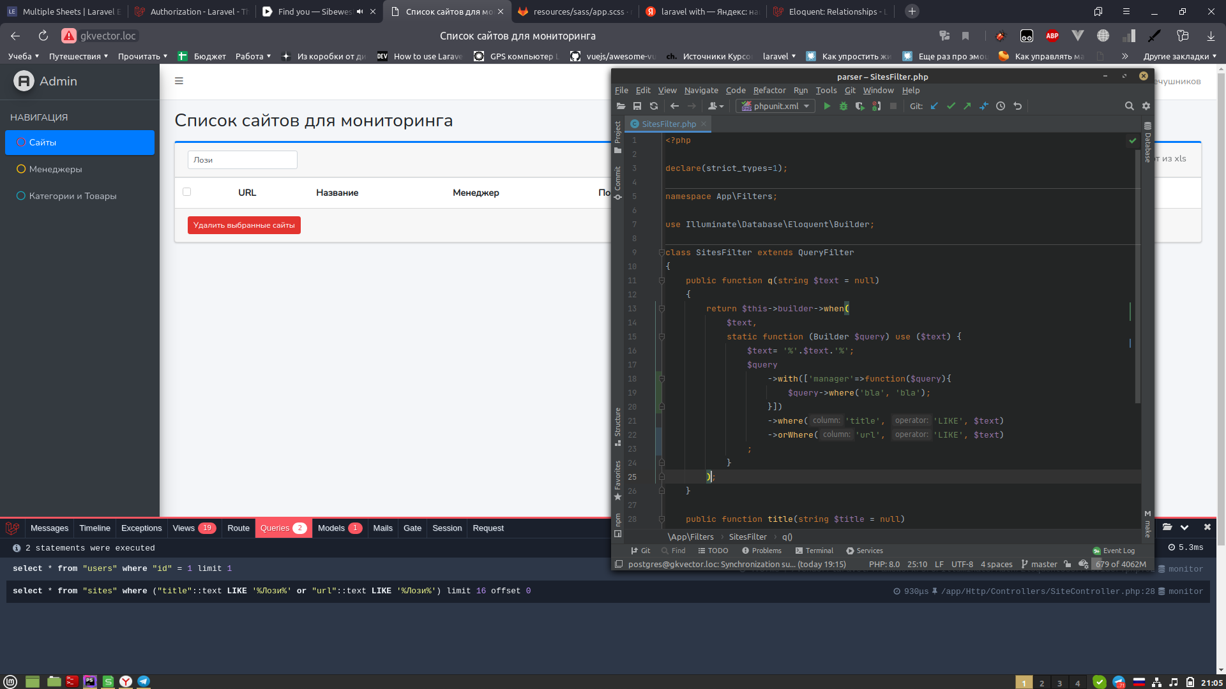Click the memory indicator 679 of 4062M
This screenshot has height=689, width=1226.
(x=1121, y=565)
